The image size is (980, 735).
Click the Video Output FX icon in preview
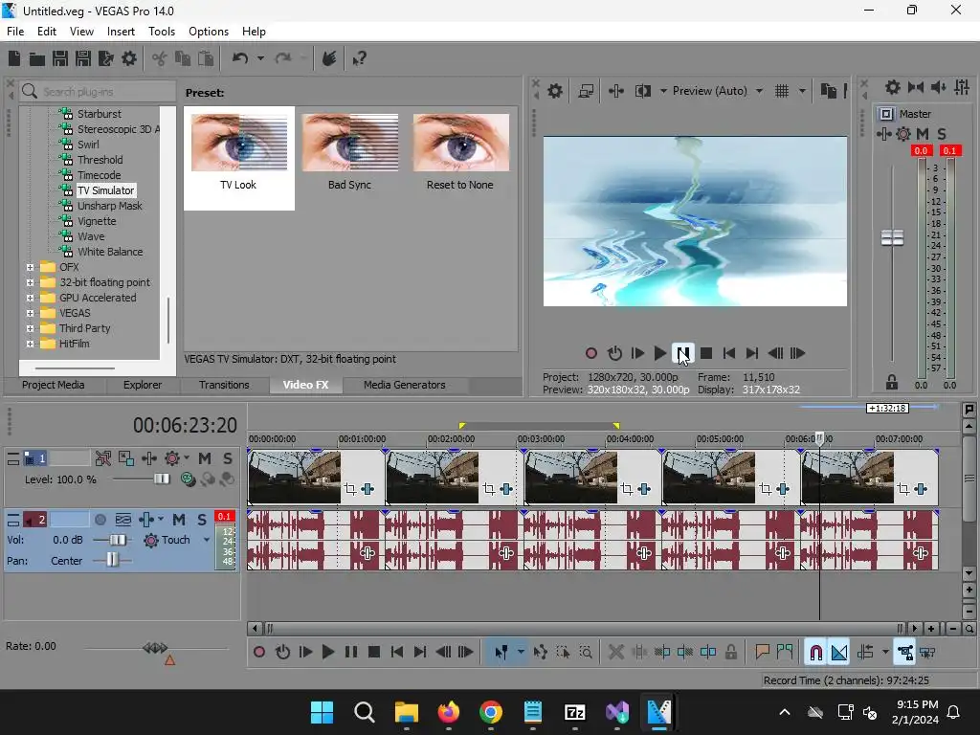point(615,91)
